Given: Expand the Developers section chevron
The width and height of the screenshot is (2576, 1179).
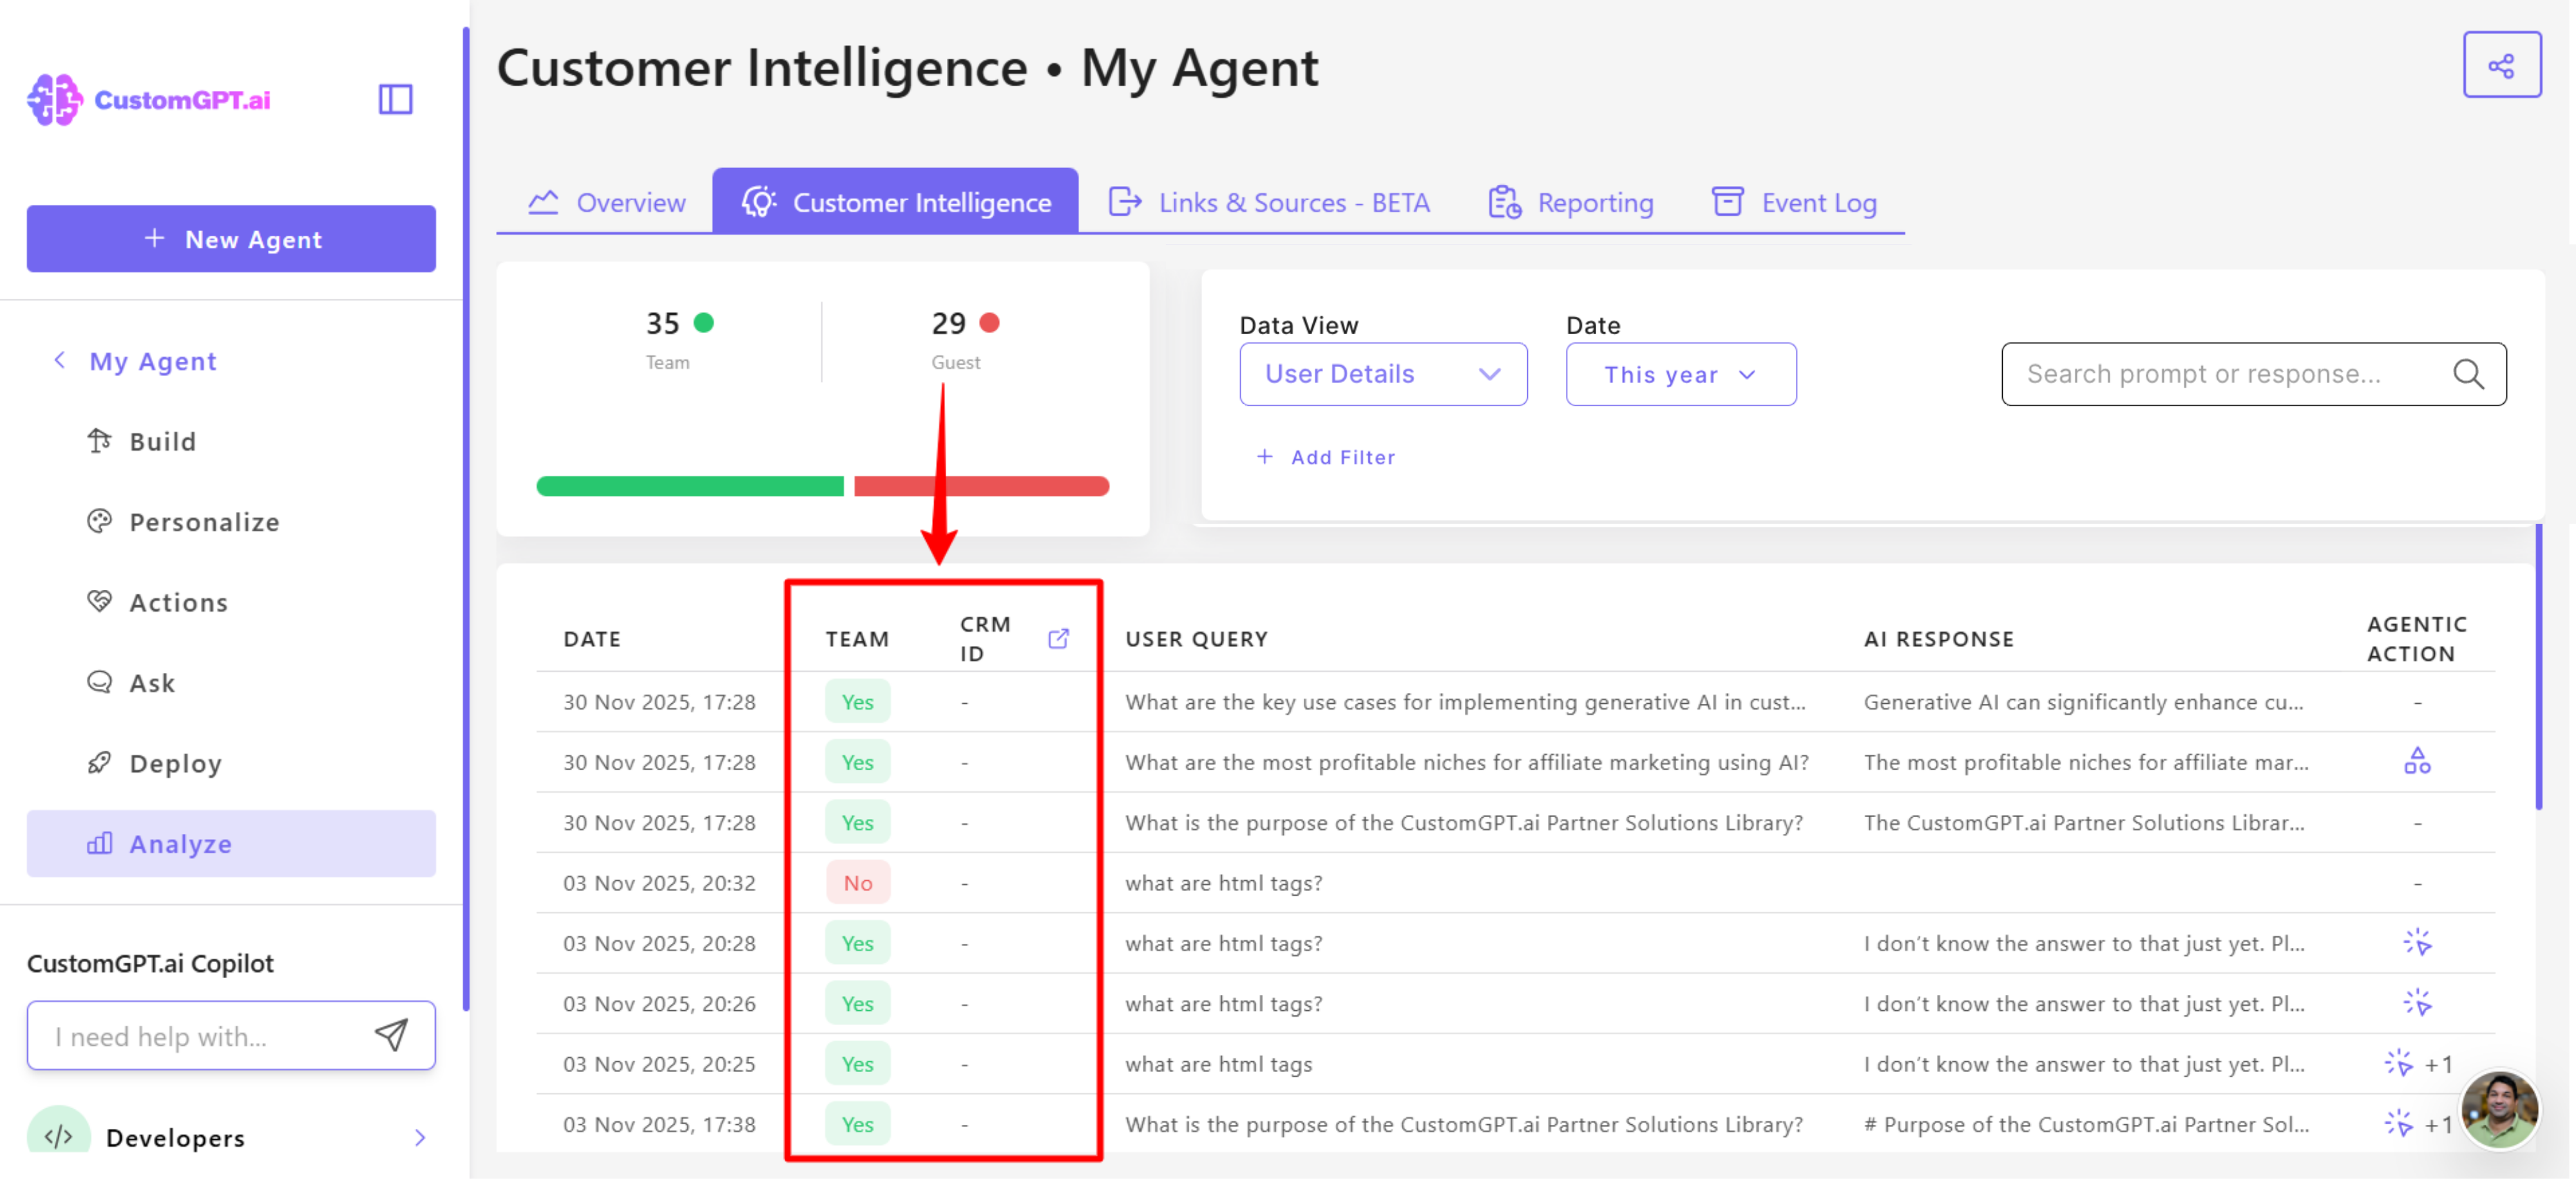Looking at the screenshot, I should point(420,1137).
